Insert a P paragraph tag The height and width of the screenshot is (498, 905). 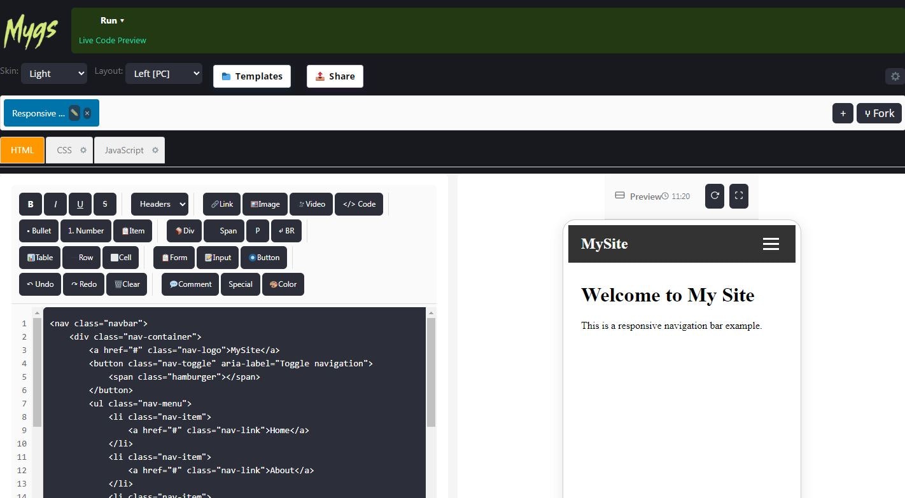coord(258,231)
